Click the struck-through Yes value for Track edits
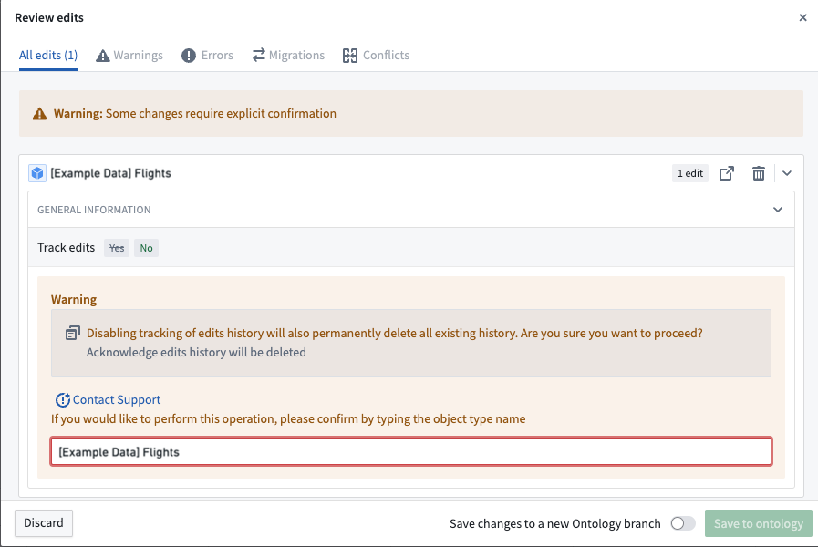The width and height of the screenshot is (818, 547). point(117,248)
